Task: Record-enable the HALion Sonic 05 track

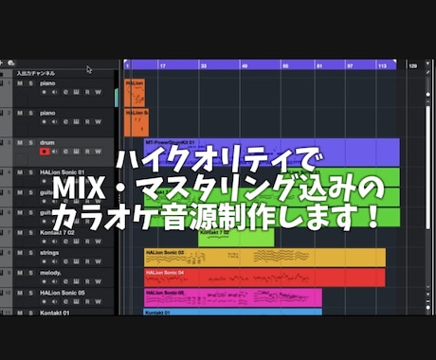Action: coord(45,302)
